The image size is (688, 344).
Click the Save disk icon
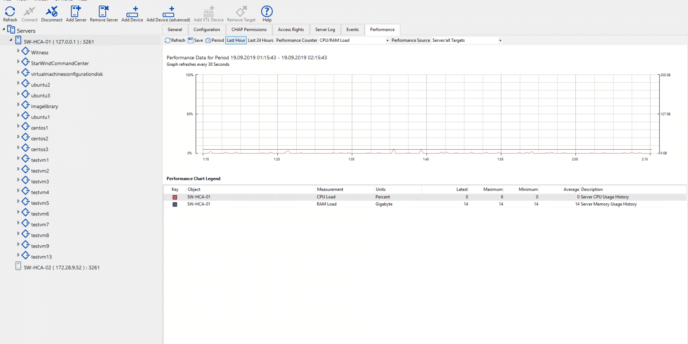click(x=190, y=40)
